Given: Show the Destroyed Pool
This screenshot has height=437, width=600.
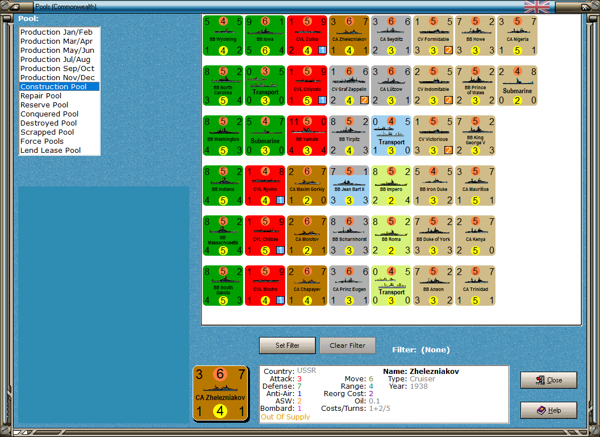Looking at the screenshot, I should pyautogui.click(x=59, y=123).
